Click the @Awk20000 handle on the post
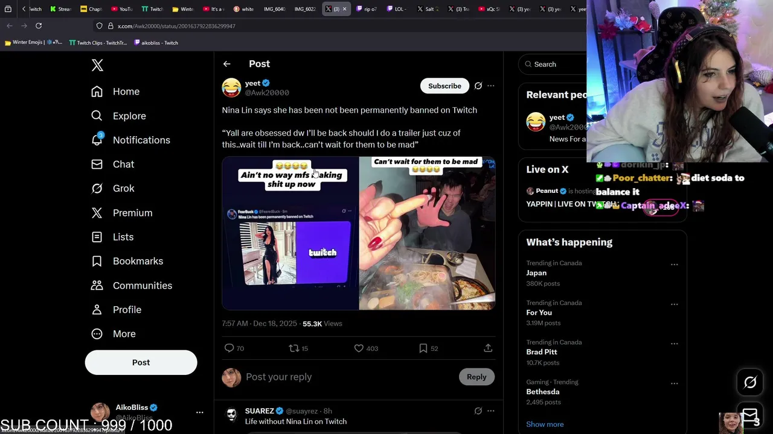Image resolution: width=773 pixels, height=434 pixels. (267, 93)
